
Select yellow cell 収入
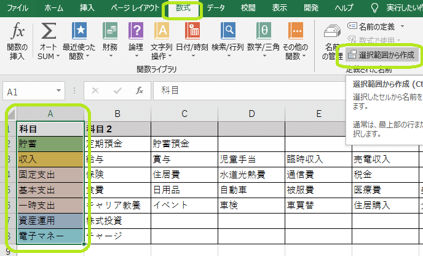click(x=50, y=159)
